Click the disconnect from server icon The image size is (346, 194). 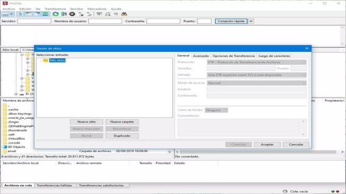[81, 14]
